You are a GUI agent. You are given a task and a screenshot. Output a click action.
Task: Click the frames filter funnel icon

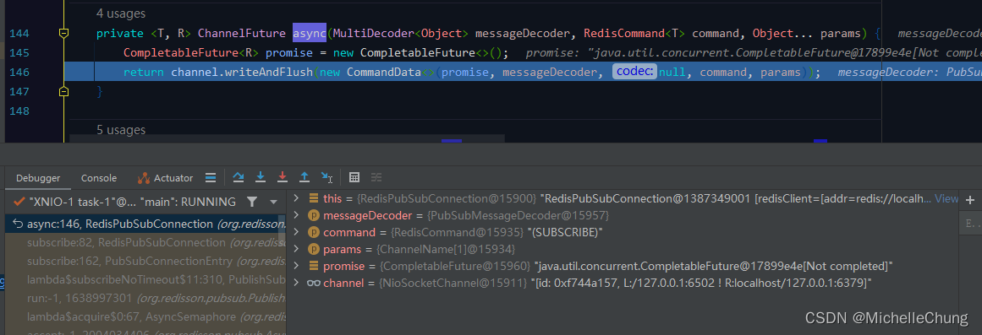[x=252, y=202]
